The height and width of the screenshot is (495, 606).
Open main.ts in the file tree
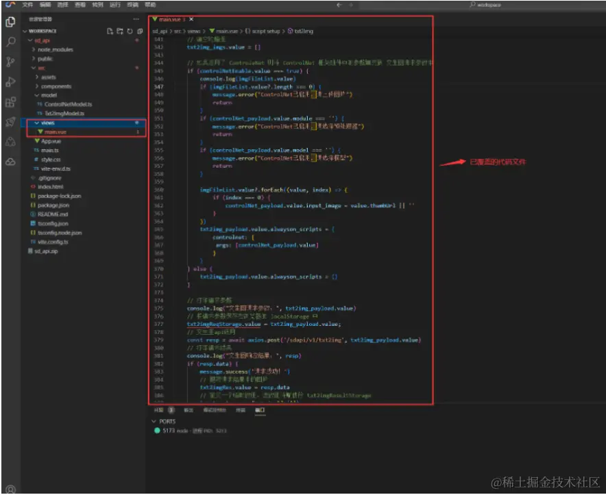[x=50, y=151]
